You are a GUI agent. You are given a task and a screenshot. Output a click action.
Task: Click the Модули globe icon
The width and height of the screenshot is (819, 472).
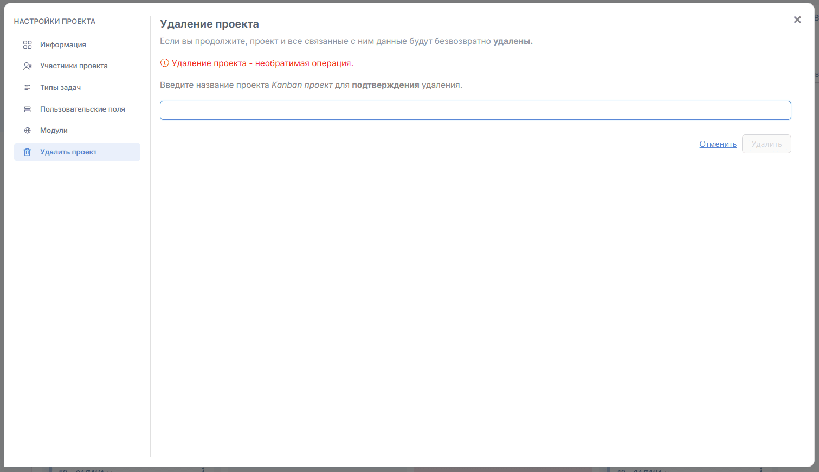(x=28, y=131)
